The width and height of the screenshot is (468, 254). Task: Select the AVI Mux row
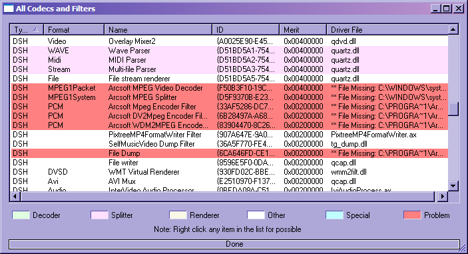click(230, 181)
